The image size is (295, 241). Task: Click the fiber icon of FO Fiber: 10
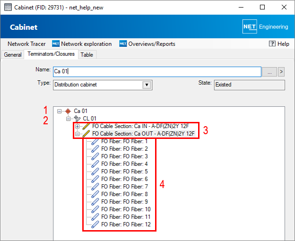pyautogui.click(x=95, y=209)
